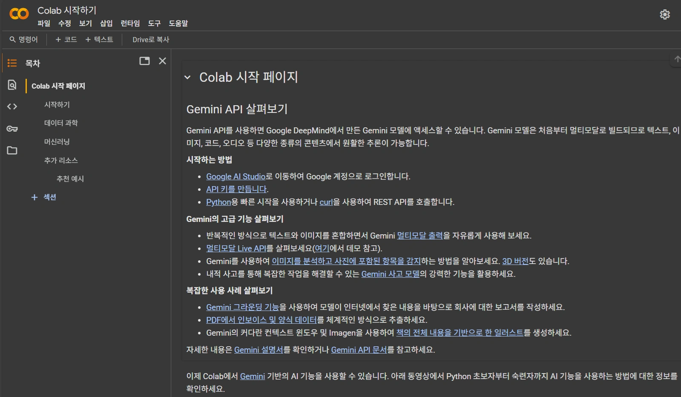Screen dimensions: 681x397
Task: Open code snippets sidebar icon
Action: pos(12,106)
